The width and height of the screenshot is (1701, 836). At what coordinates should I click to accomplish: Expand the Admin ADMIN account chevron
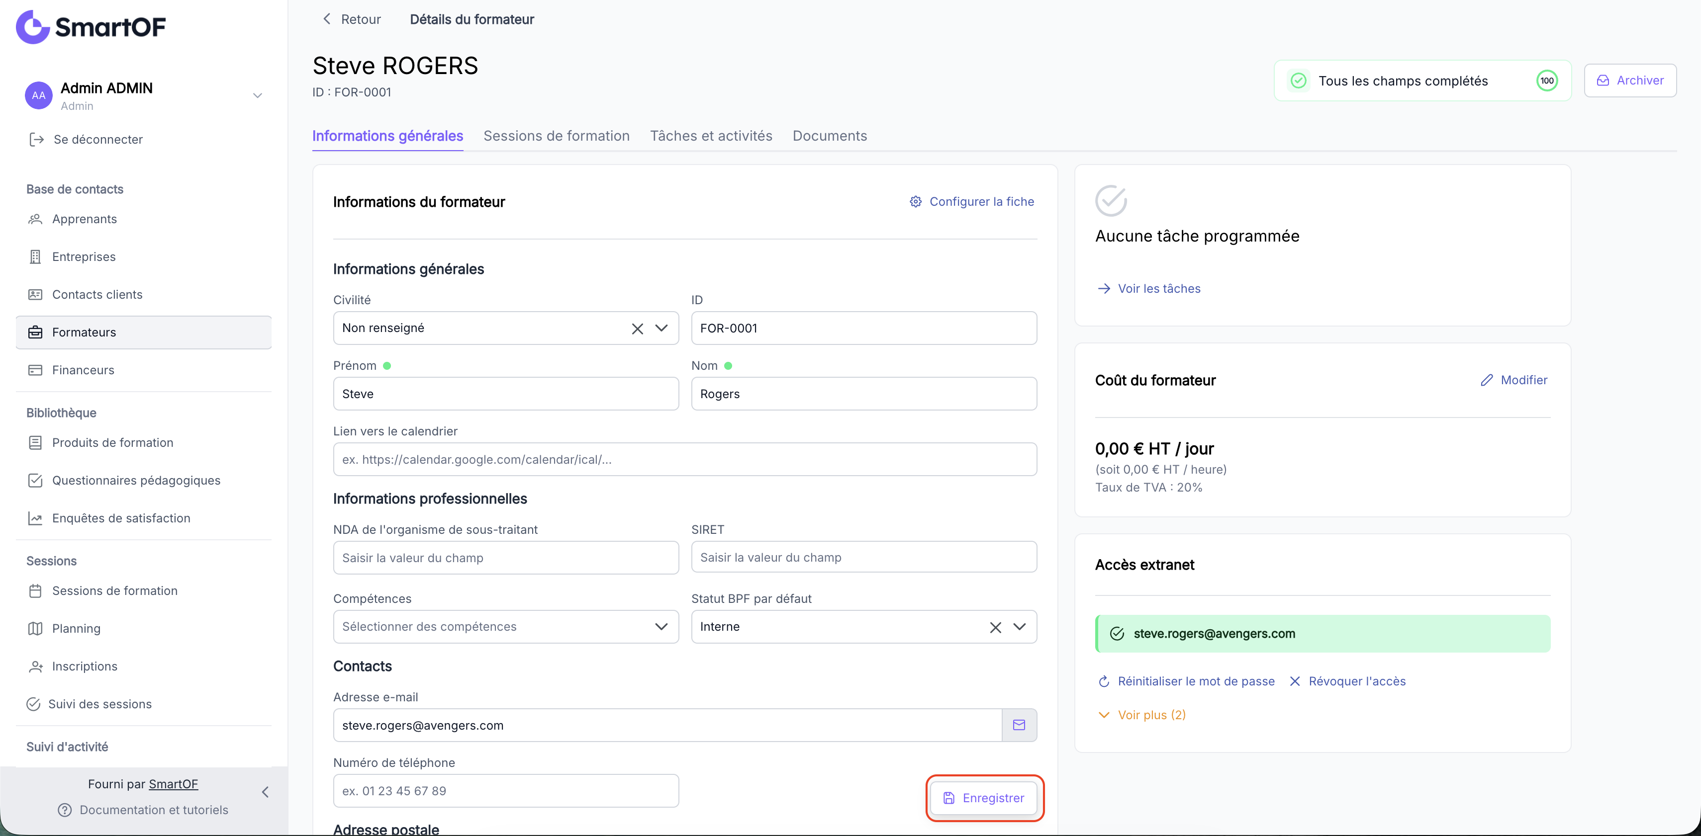point(258,95)
